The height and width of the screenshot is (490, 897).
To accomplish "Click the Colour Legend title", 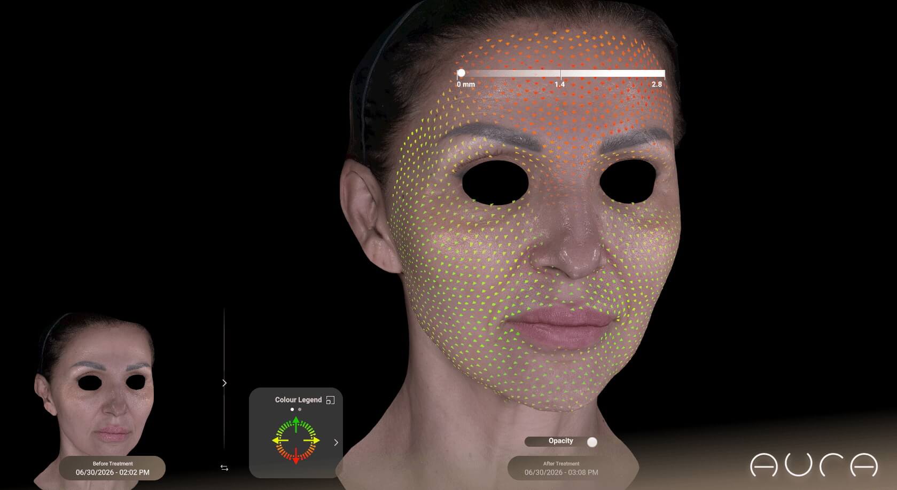I will pyautogui.click(x=298, y=400).
